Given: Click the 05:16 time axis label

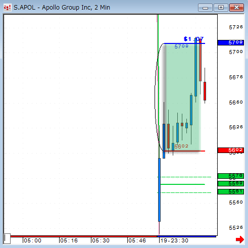Looking at the screenshot, I should coord(69,240).
